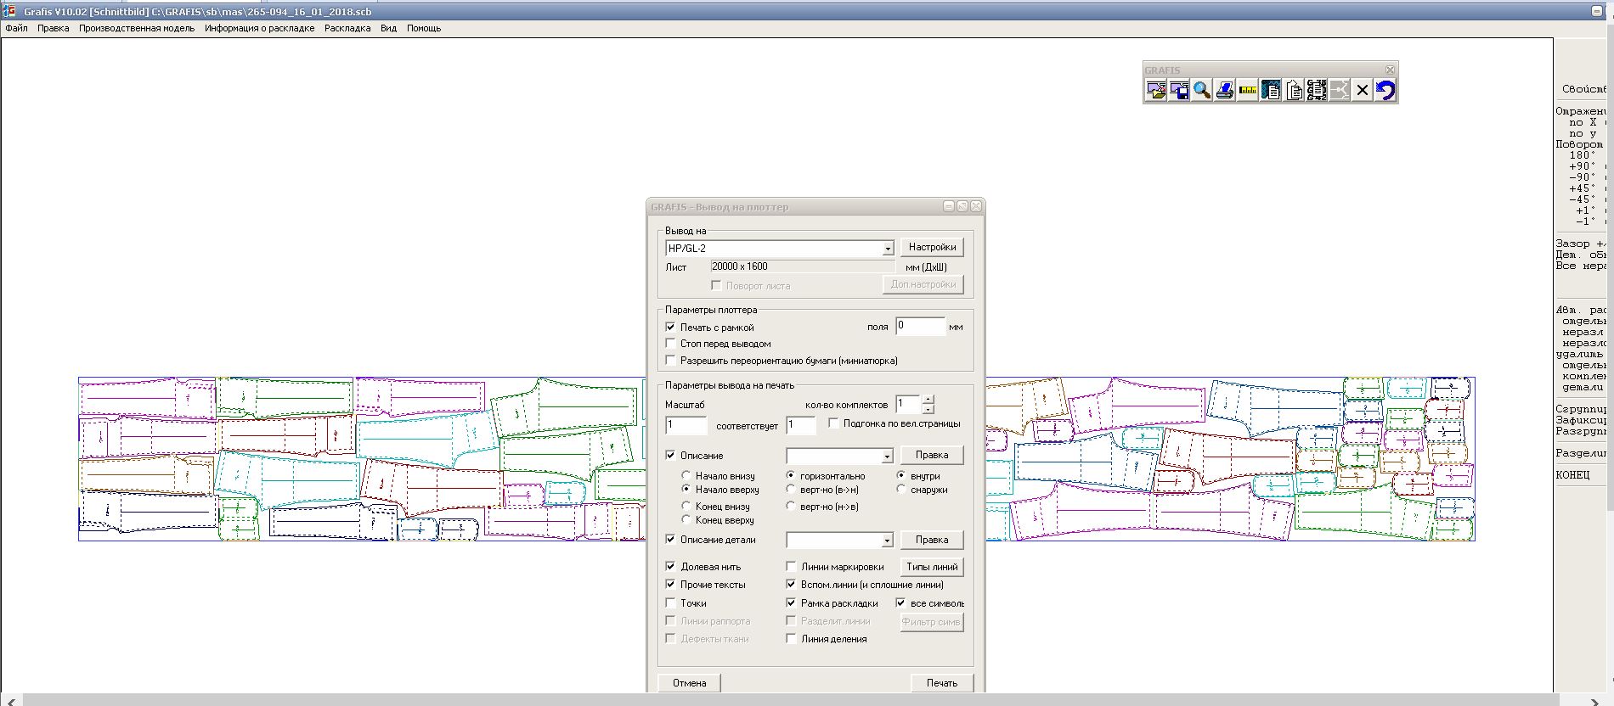Close the GRAFIS floating toolbar
The image size is (1614, 706).
(x=1390, y=70)
